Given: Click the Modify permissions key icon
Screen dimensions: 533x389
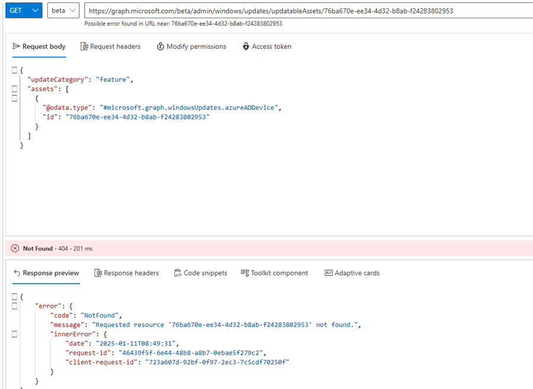Looking at the screenshot, I should pyautogui.click(x=160, y=47).
